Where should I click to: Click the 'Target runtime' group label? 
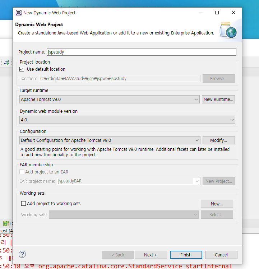pos(34,91)
